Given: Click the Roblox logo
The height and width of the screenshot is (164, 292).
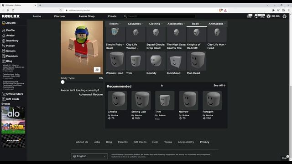Looking at the screenshot, I should tap(10, 16).
